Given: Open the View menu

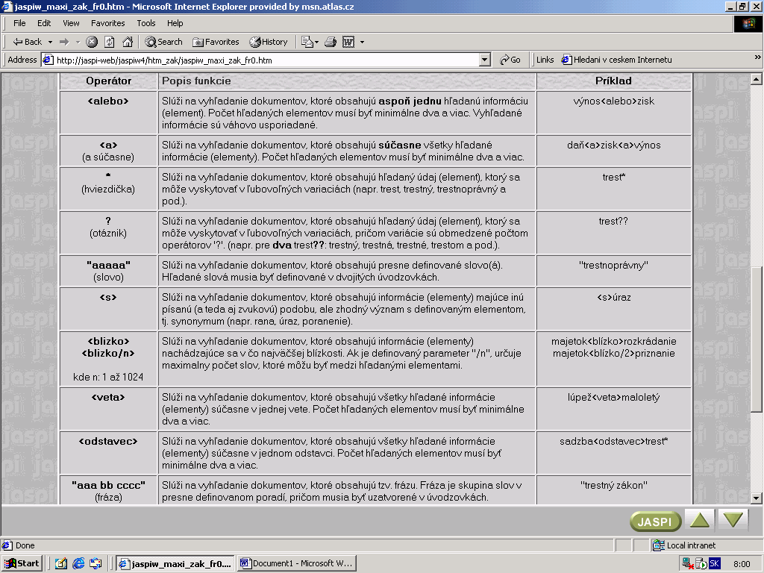Looking at the screenshot, I should point(71,23).
